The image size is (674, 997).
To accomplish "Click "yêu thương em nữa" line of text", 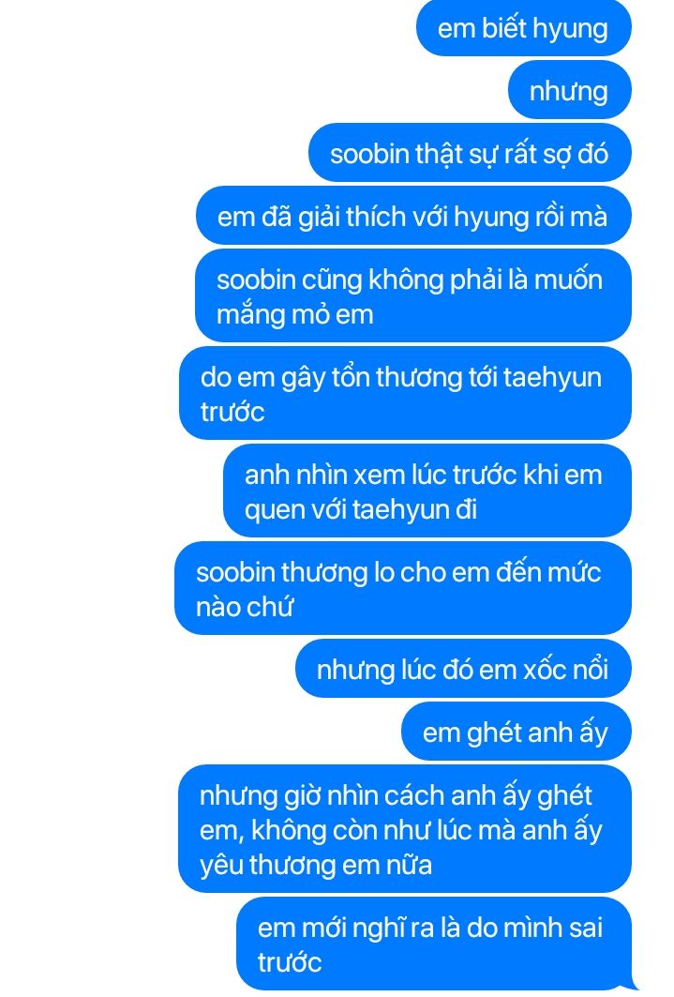I will 316,865.
